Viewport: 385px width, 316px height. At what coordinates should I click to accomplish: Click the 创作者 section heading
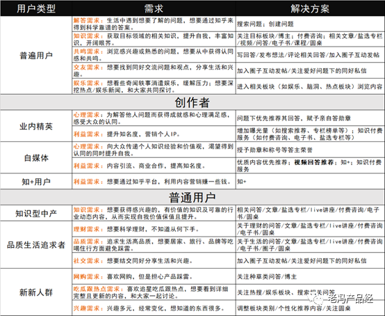[x=192, y=102]
